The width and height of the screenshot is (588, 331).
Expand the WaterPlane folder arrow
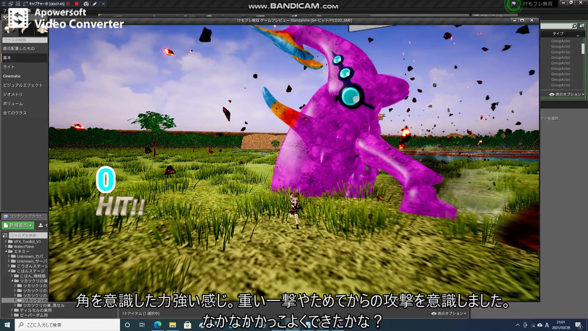(x=6, y=246)
